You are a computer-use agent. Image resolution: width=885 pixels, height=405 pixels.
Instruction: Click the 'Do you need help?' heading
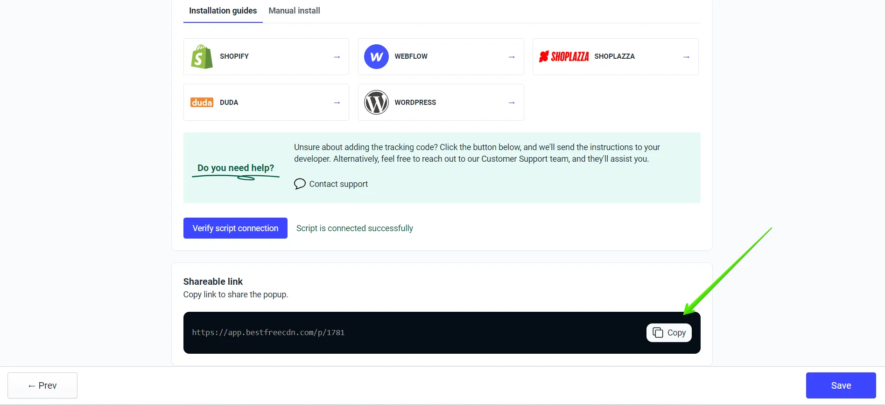(235, 168)
